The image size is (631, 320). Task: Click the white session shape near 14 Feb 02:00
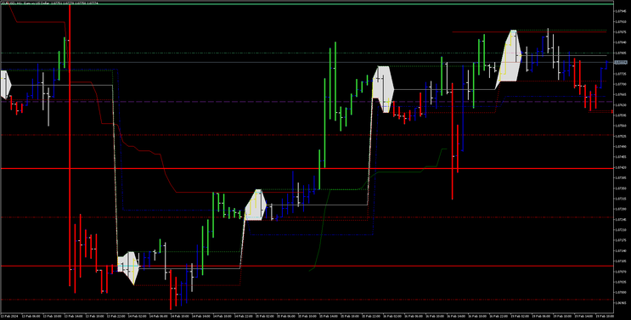(x=128, y=267)
